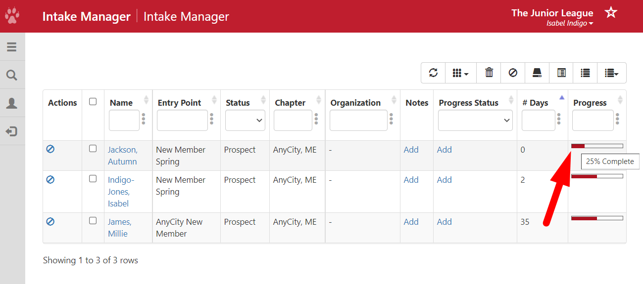Open the Jackson, Autumn record link

(123, 156)
